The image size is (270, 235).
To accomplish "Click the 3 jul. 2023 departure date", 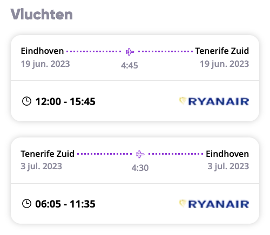I will coord(42,167).
